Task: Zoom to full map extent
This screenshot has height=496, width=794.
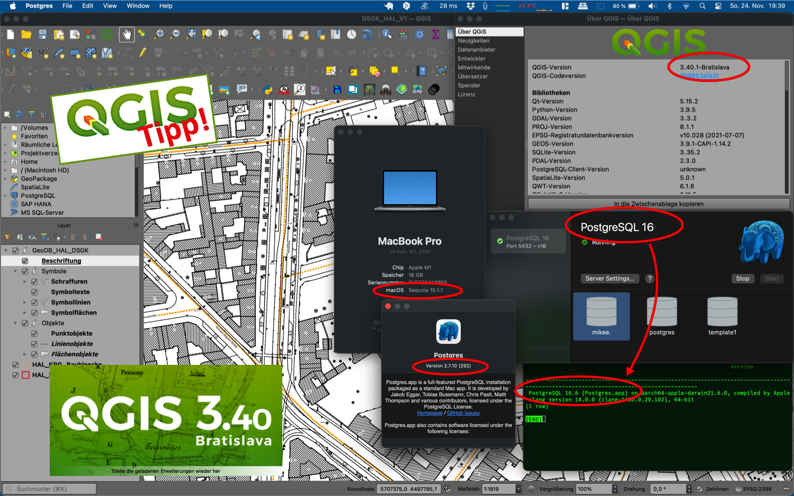Action: pos(191,34)
